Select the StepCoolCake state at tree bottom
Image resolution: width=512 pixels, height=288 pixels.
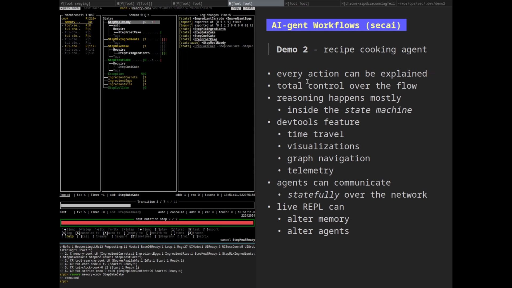118,88
